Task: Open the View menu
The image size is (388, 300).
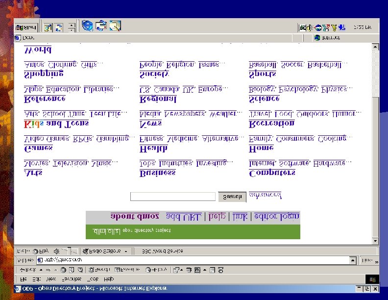Action: 51,279
